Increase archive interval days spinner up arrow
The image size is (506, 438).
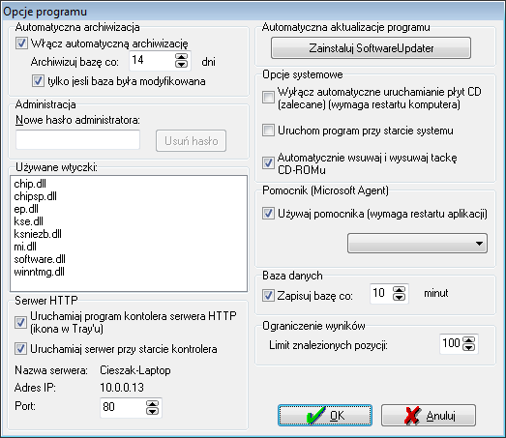tap(181, 56)
